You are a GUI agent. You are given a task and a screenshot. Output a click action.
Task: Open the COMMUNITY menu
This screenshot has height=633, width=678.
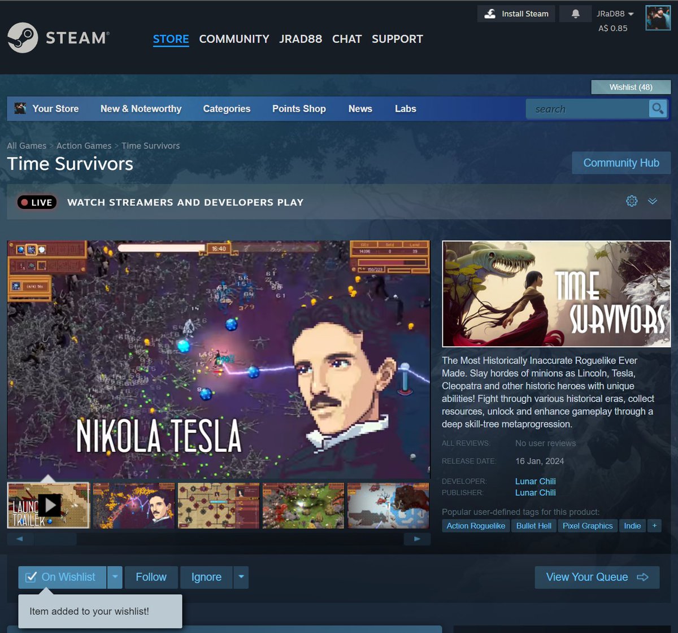tap(234, 39)
